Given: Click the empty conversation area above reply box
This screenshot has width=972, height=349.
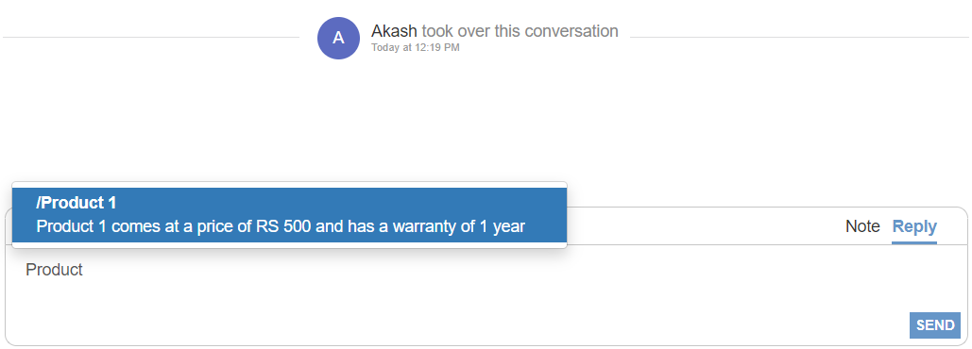Looking at the screenshot, I should pos(486,124).
